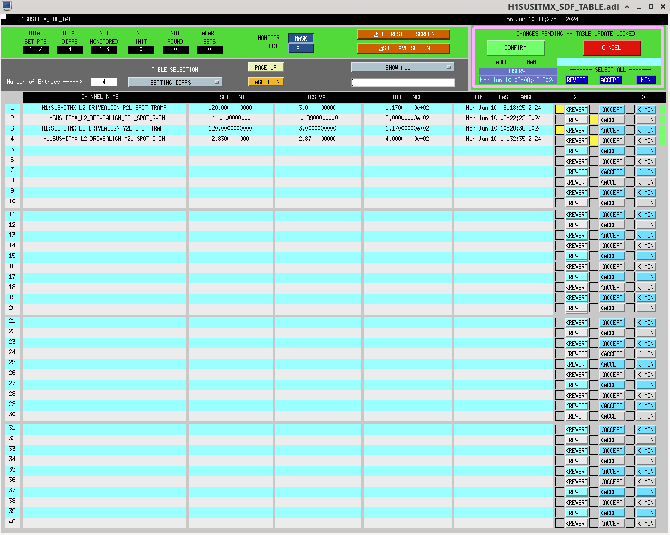Click the ACCEPT button under SELECT ALL
The width and height of the screenshot is (670, 535).
[x=610, y=80]
